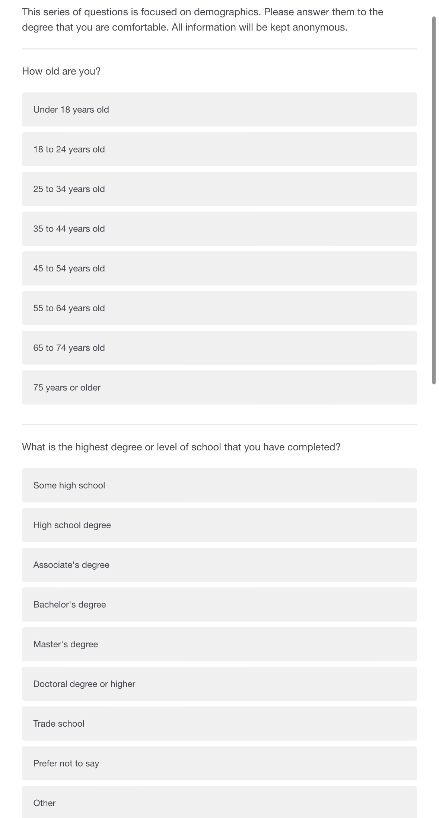The image size is (439, 818).
Task: Pick "65 to 74 years old" for age
Action: pyautogui.click(x=219, y=347)
